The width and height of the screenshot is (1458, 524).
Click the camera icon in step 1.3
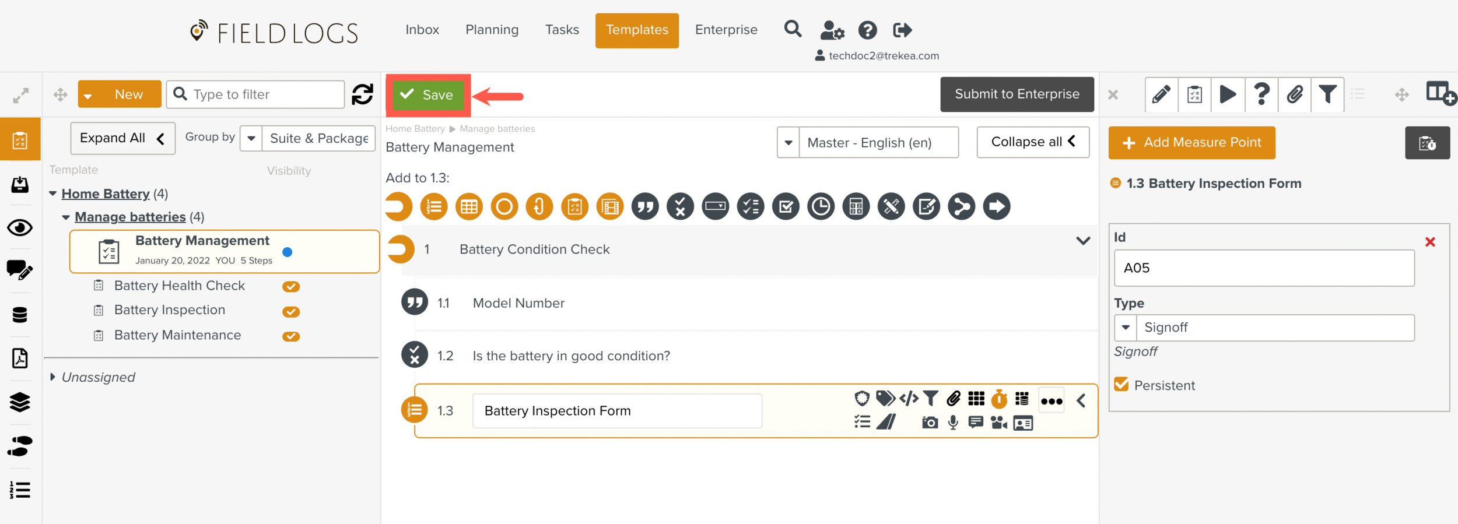(930, 423)
